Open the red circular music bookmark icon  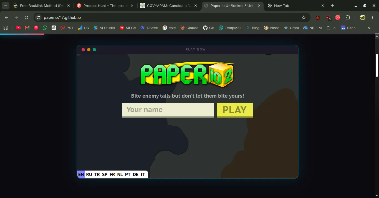36,28
